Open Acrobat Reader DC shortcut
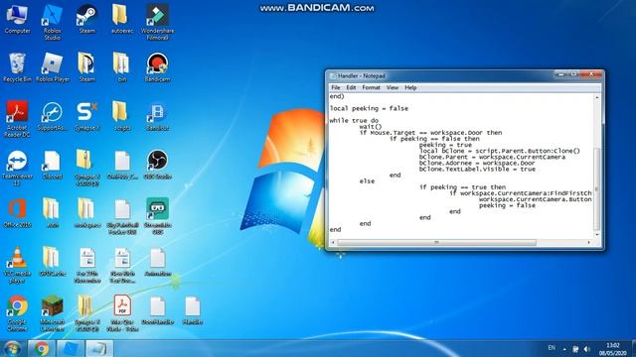 pos(17,119)
